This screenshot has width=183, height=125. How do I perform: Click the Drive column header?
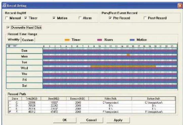(x=15, y=99)
